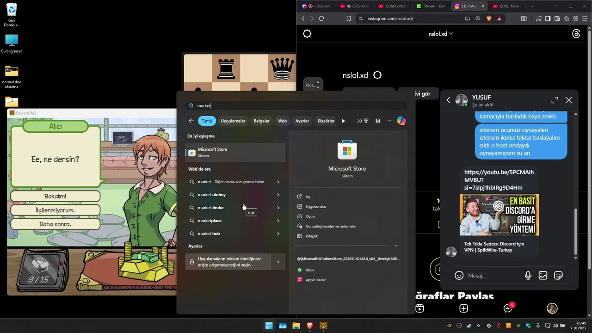The height and width of the screenshot is (333, 592).
Task: Choose 'Daha sonra.' in Dealer's Life 2
Action: 55,224
